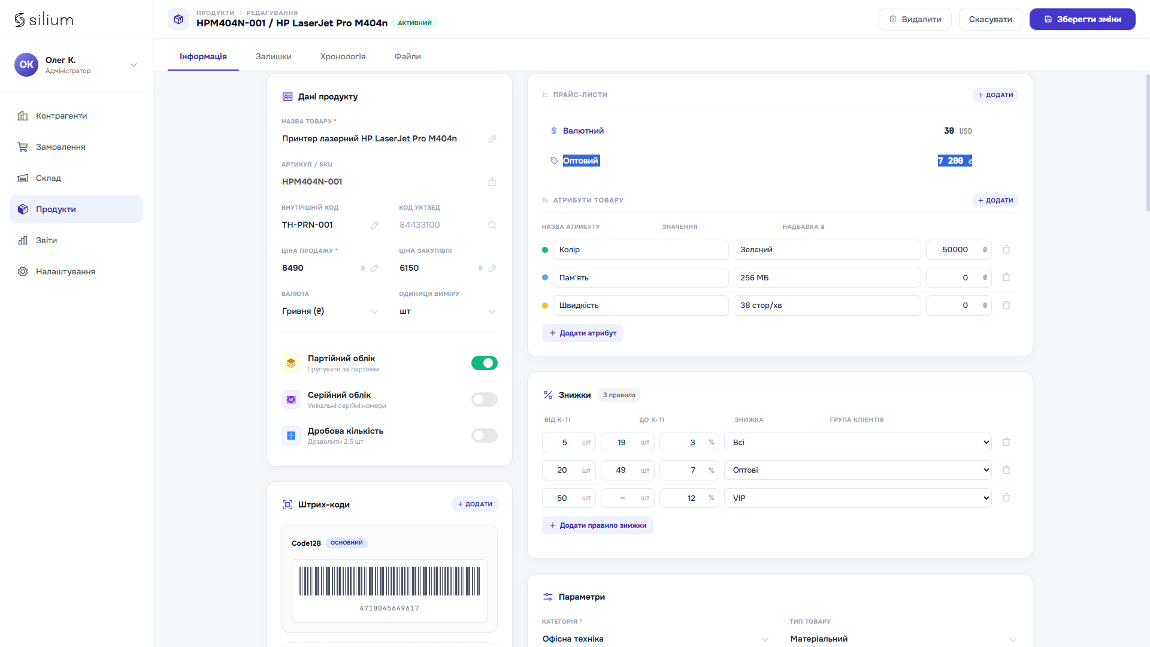Click the Дробова кількість icon

[x=291, y=436]
